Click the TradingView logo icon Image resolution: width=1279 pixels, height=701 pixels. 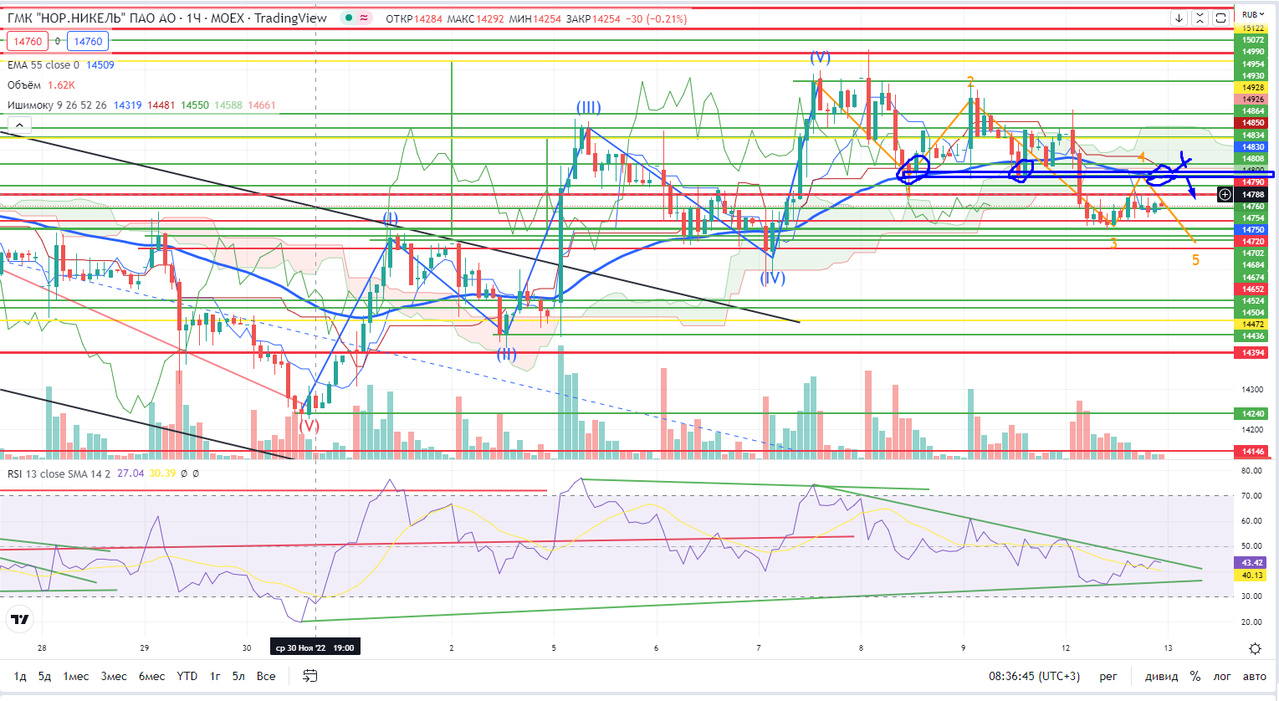[20, 619]
